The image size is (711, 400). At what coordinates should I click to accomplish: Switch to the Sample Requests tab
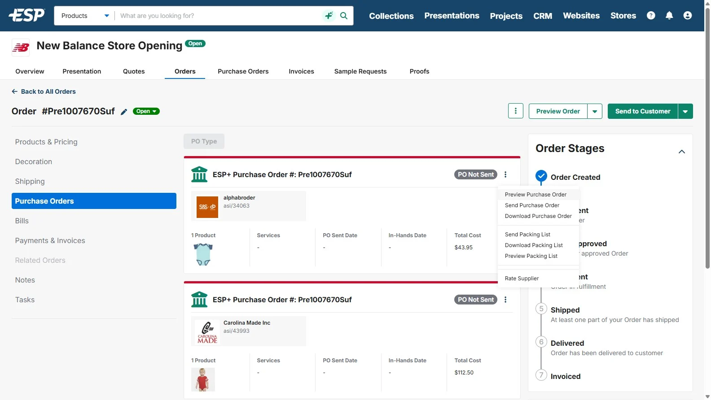[x=360, y=71]
